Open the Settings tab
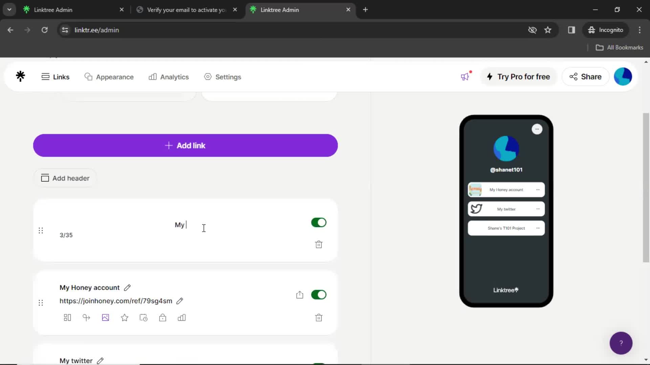This screenshot has height=365, width=650. (x=223, y=77)
